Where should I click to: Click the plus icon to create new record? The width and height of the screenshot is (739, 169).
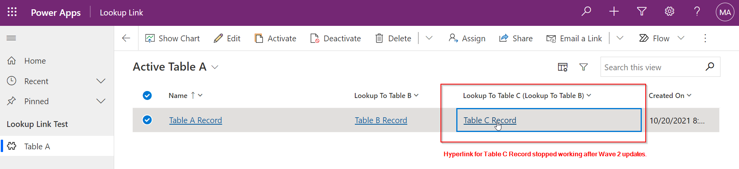[614, 12]
